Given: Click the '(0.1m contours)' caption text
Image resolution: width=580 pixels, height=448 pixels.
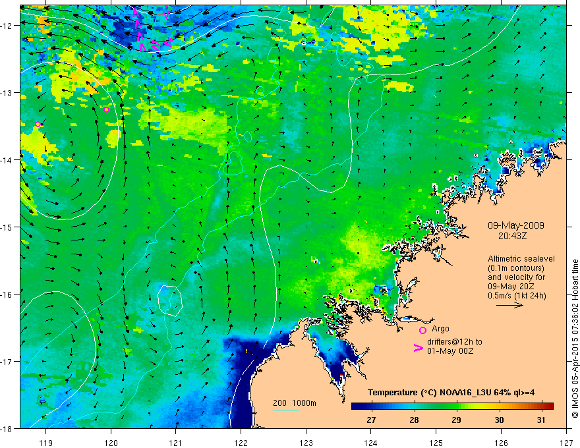Looking at the screenshot, I should click(x=516, y=268).
